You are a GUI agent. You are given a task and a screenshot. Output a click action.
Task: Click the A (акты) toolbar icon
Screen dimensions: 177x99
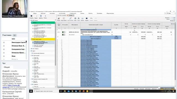click(79, 18)
